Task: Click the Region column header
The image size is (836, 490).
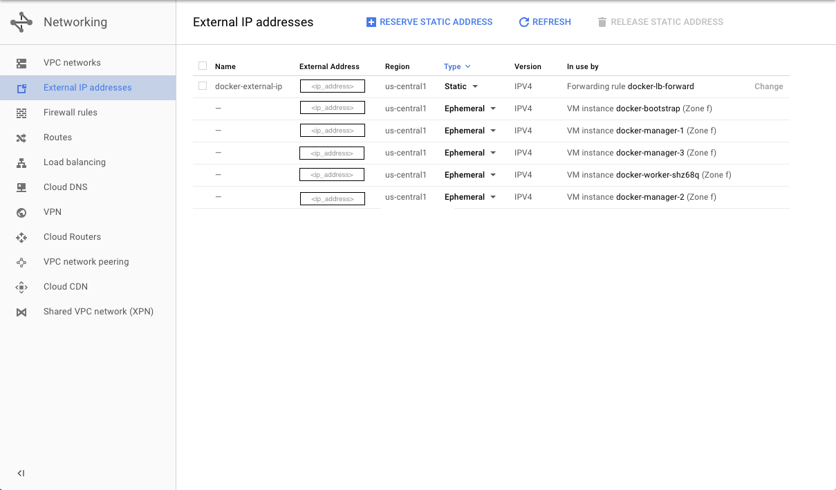Action: [x=398, y=66]
